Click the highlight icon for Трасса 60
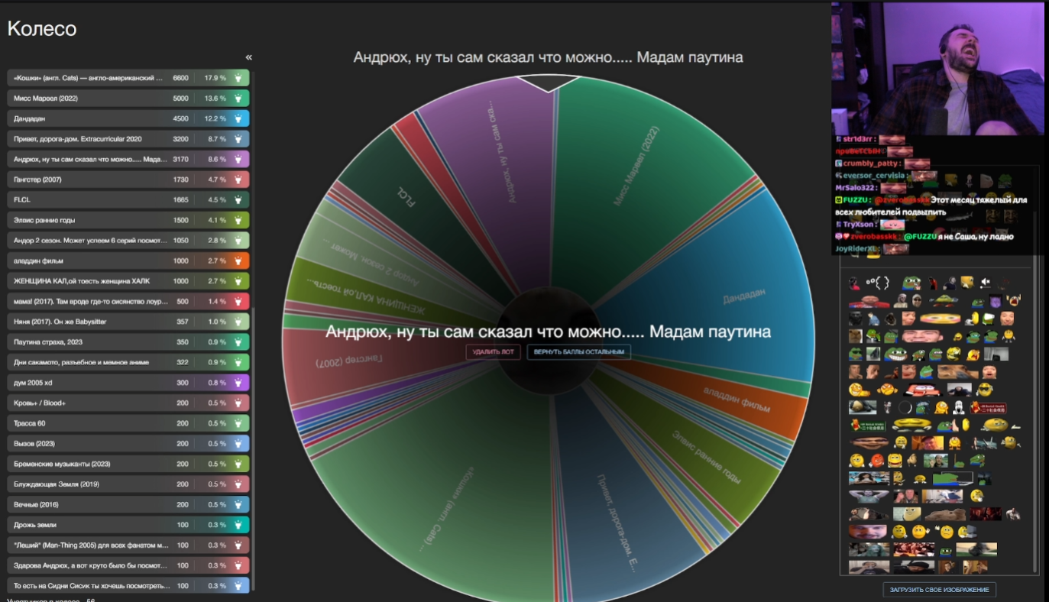This screenshot has height=602, width=1049. (x=238, y=423)
